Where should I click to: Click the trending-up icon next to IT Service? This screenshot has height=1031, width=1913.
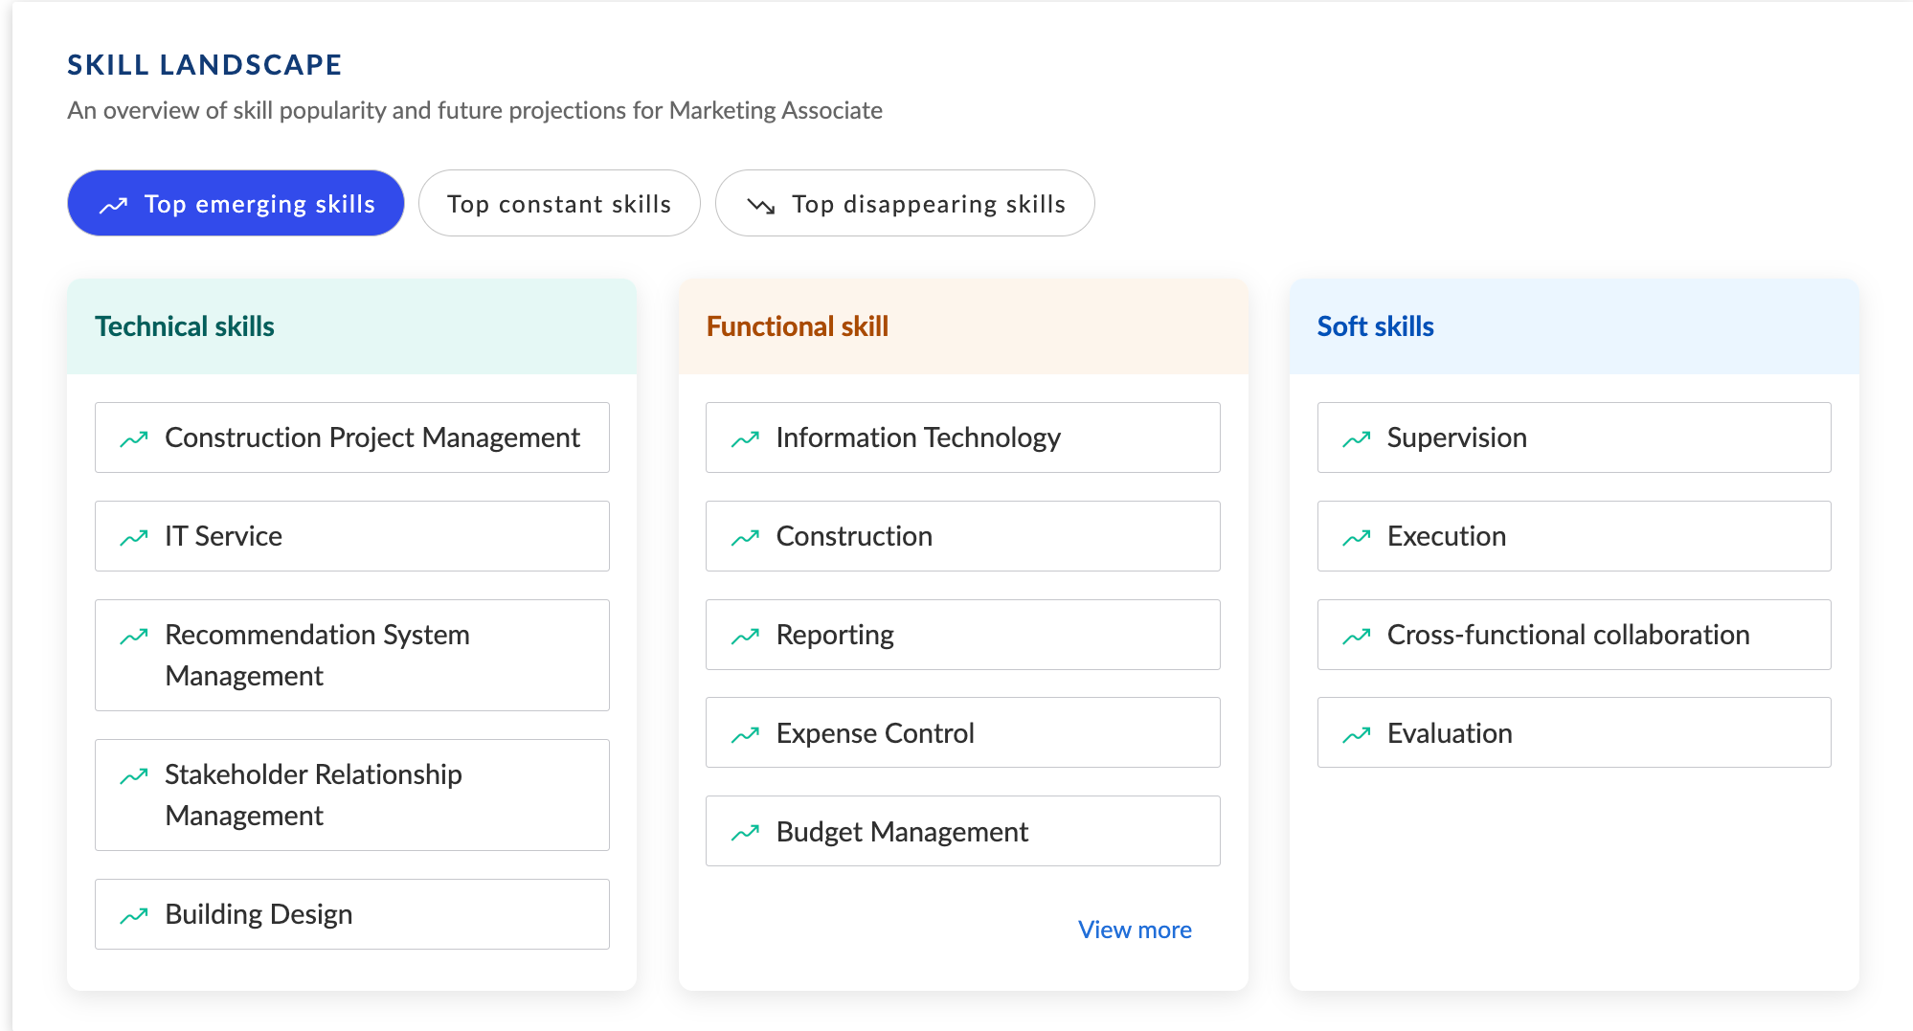click(x=134, y=538)
